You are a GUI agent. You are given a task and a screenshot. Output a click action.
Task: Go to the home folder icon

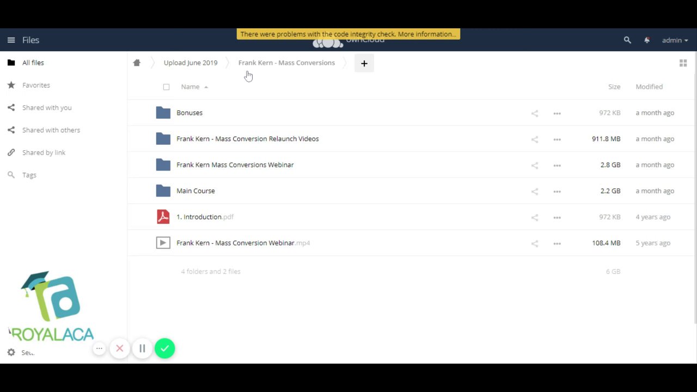[137, 63]
